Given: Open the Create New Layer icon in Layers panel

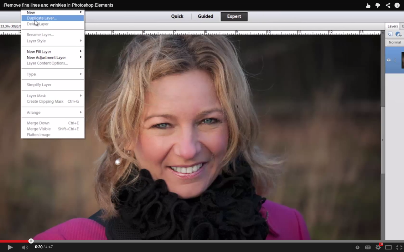Looking at the screenshot, I should 390,34.
